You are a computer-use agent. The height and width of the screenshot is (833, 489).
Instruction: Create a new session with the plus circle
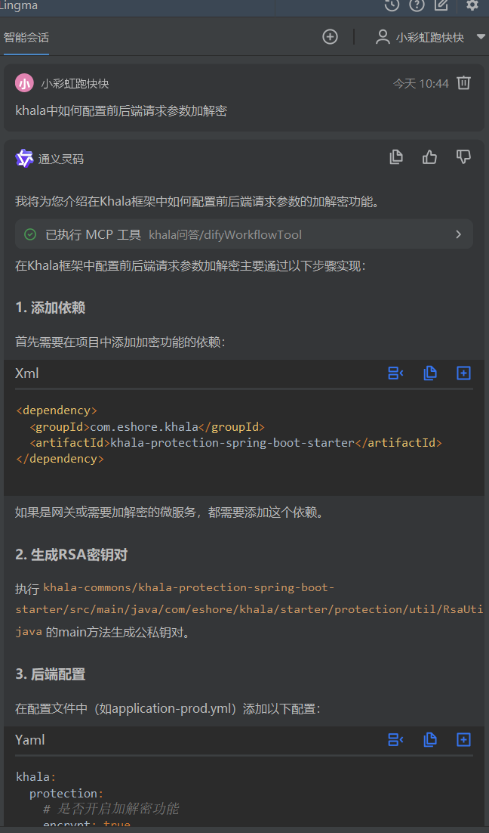[x=330, y=36]
